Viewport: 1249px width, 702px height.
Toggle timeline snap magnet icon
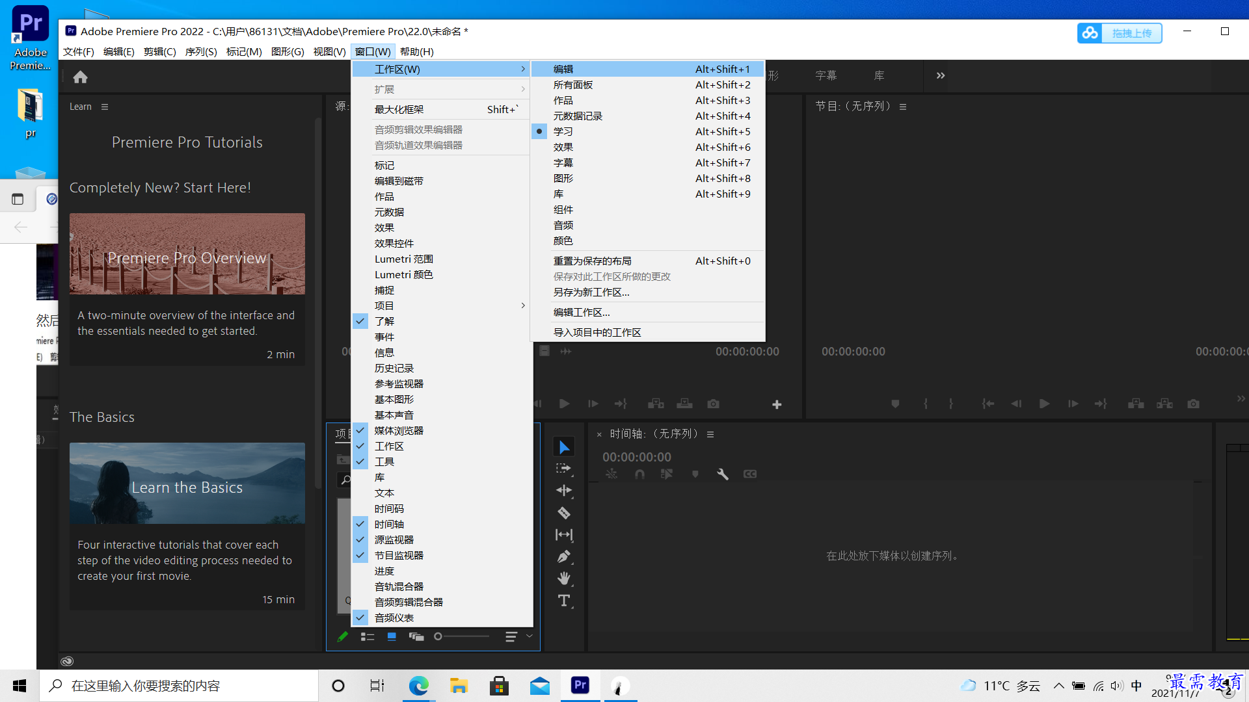[x=639, y=474]
